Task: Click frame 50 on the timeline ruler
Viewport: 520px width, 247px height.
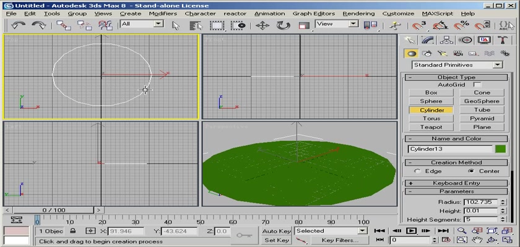Action: coord(201,222)
